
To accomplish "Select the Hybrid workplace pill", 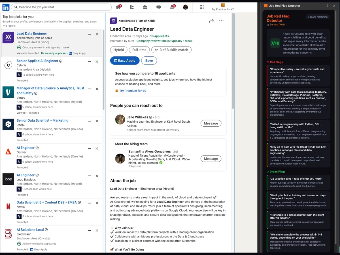I will pos(119,50).
